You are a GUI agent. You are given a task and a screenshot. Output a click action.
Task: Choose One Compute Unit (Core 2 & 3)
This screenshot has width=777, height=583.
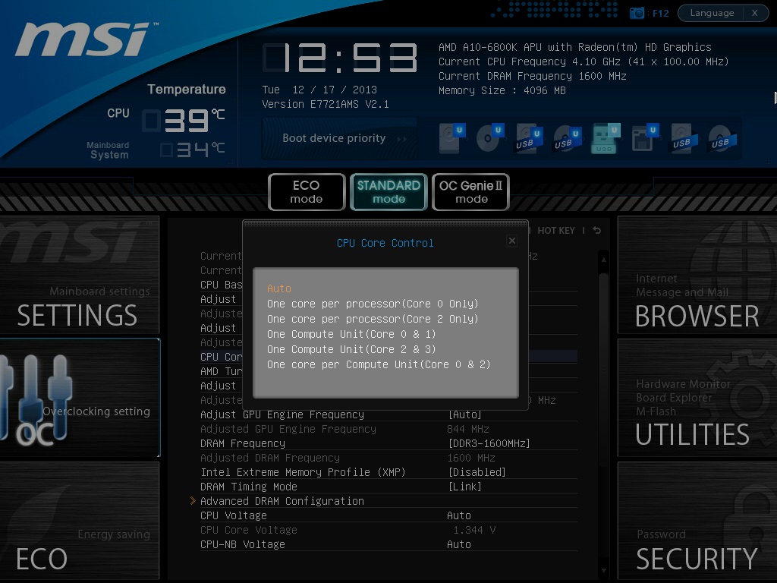tap(351, 349)
